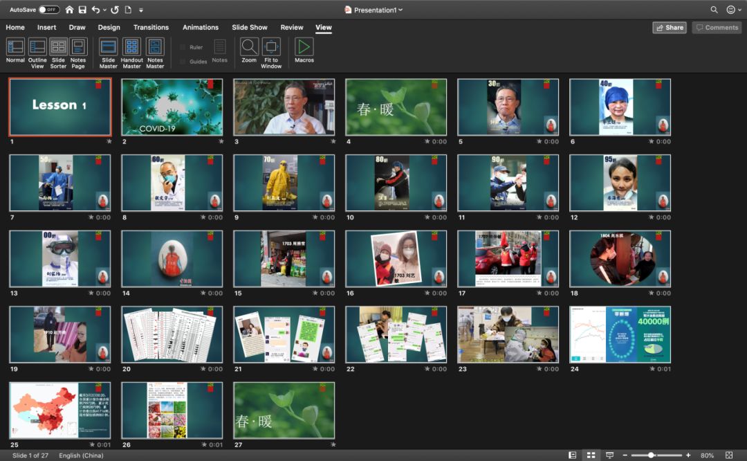Screen dimensions: 747x461
Task: Start slide show from the status bar
Action: pos(609,455)
